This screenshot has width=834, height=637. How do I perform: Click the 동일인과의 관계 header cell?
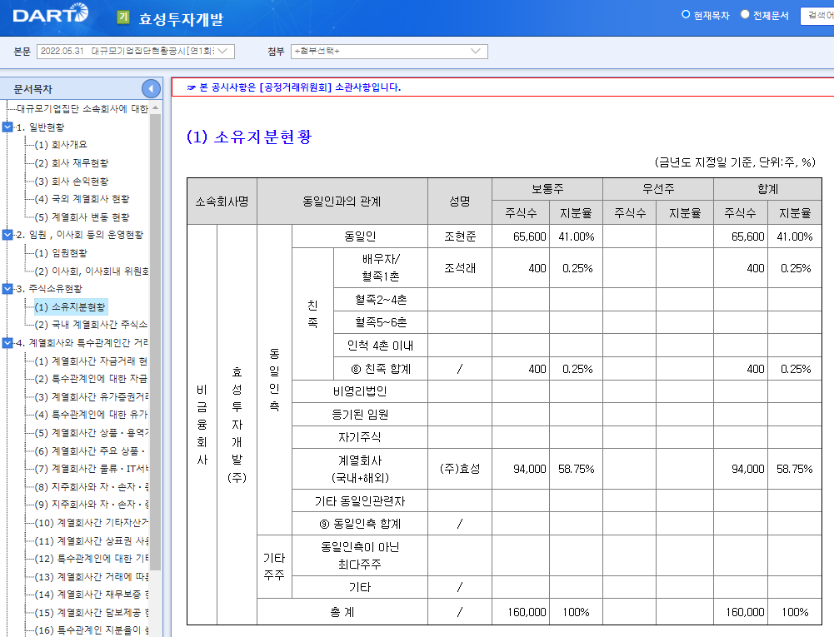click(342, 202)
